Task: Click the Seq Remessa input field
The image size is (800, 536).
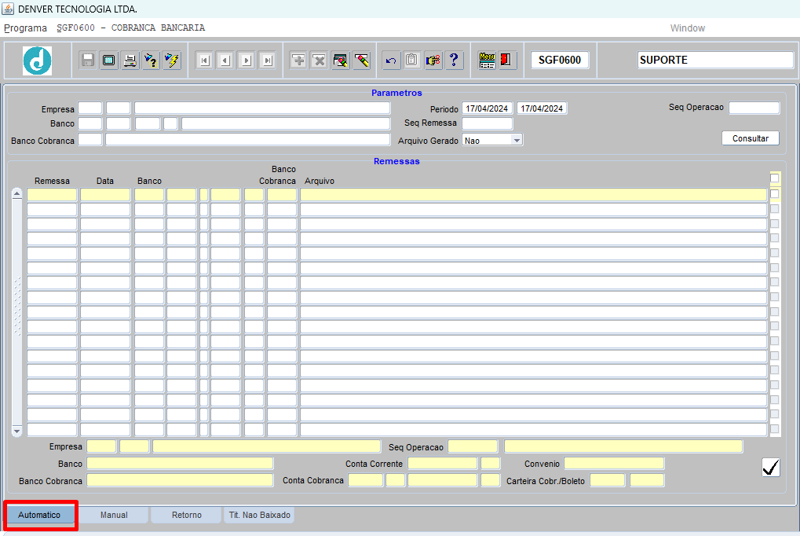Action: 488,123
